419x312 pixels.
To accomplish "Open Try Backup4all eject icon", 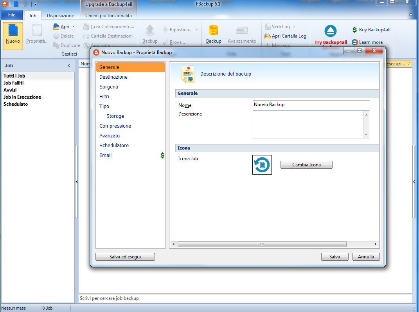I will point(330,31).
